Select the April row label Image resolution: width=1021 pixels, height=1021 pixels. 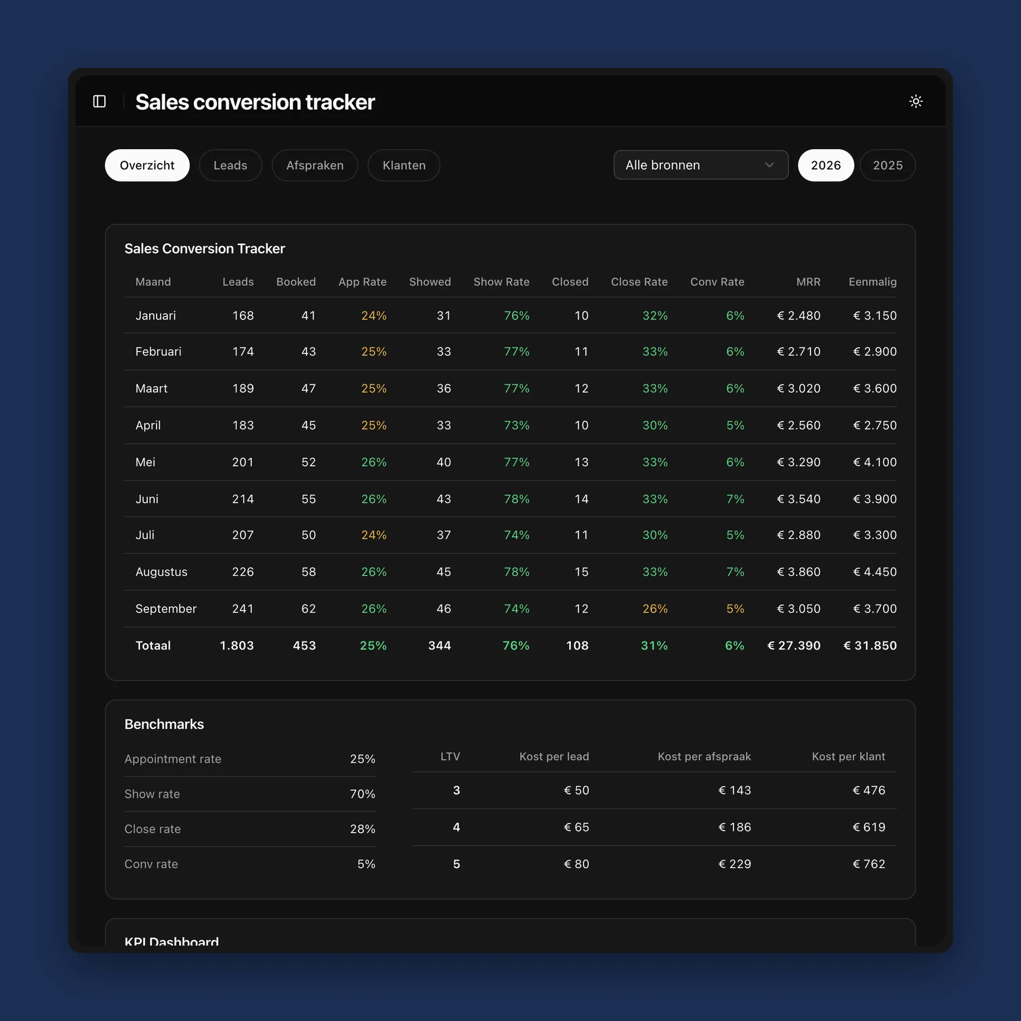pyautogui.click(x=148, y=425)
